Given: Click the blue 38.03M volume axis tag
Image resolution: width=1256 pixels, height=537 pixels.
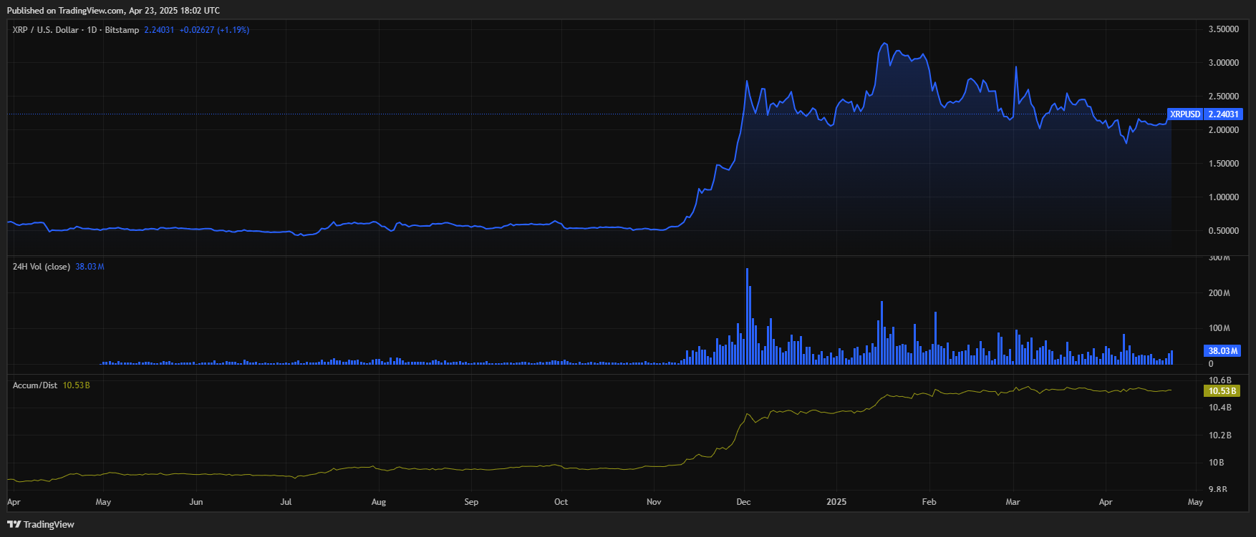Looking at the screenshot, I should (x=1222, y=351).
